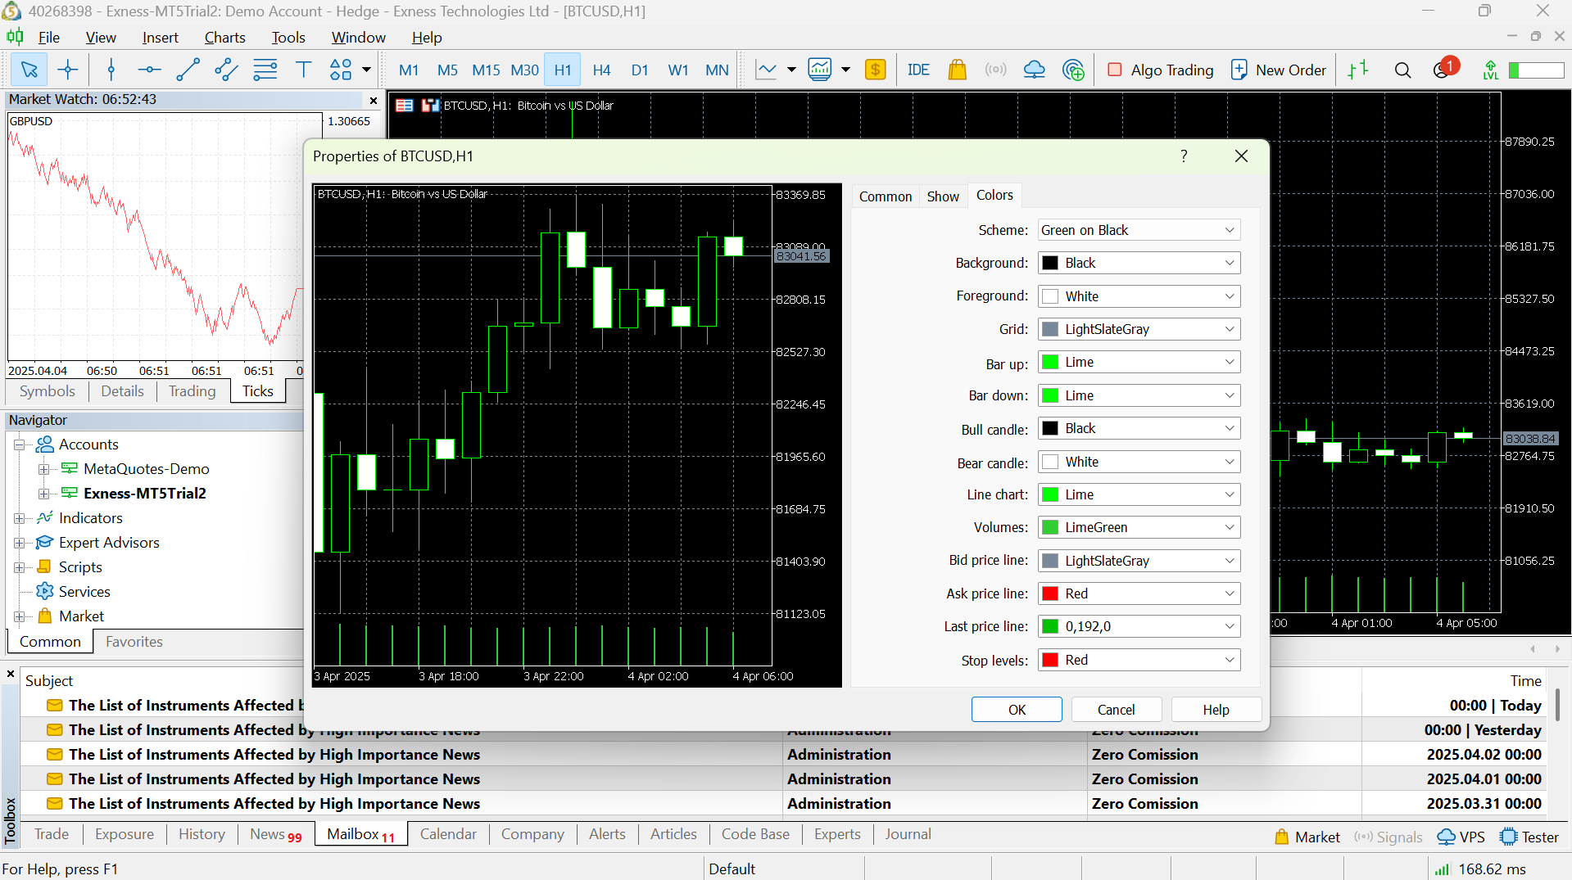Pick the Fibonacci retracement tool
The height and width of the screenshot is (880, 1572).
[265, 70]
